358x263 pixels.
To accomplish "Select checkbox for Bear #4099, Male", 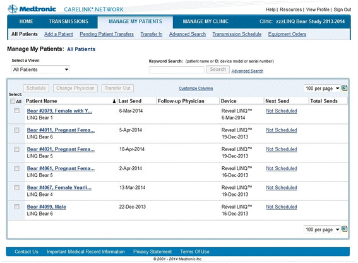I will click(x=16, y=207).
